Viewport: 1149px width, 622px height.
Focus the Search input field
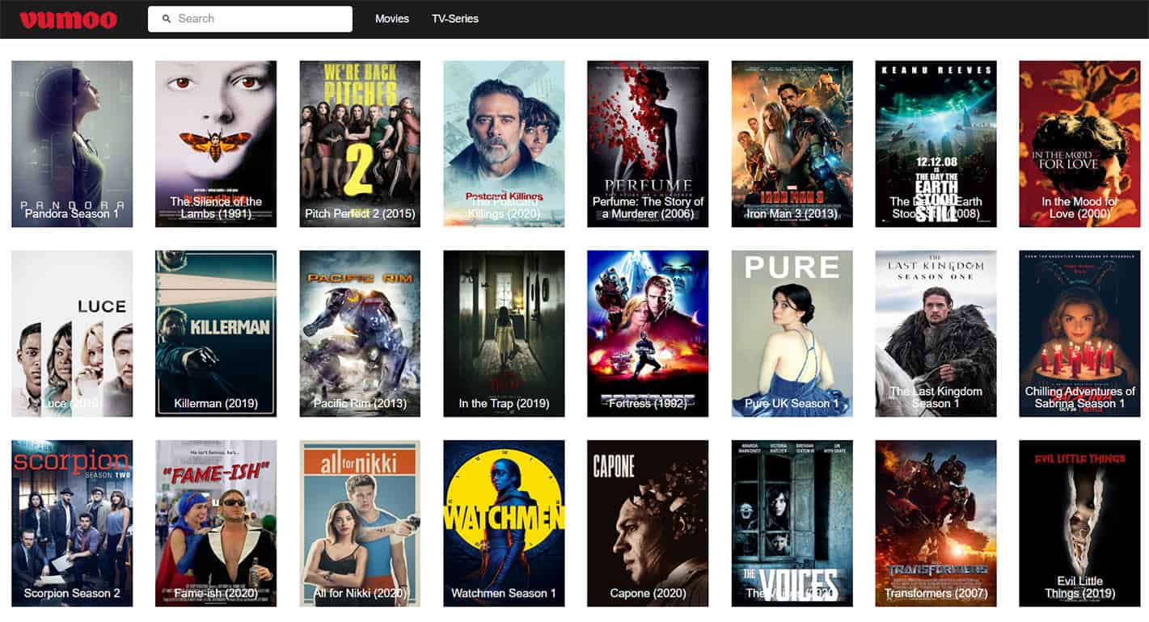[250, 19]
